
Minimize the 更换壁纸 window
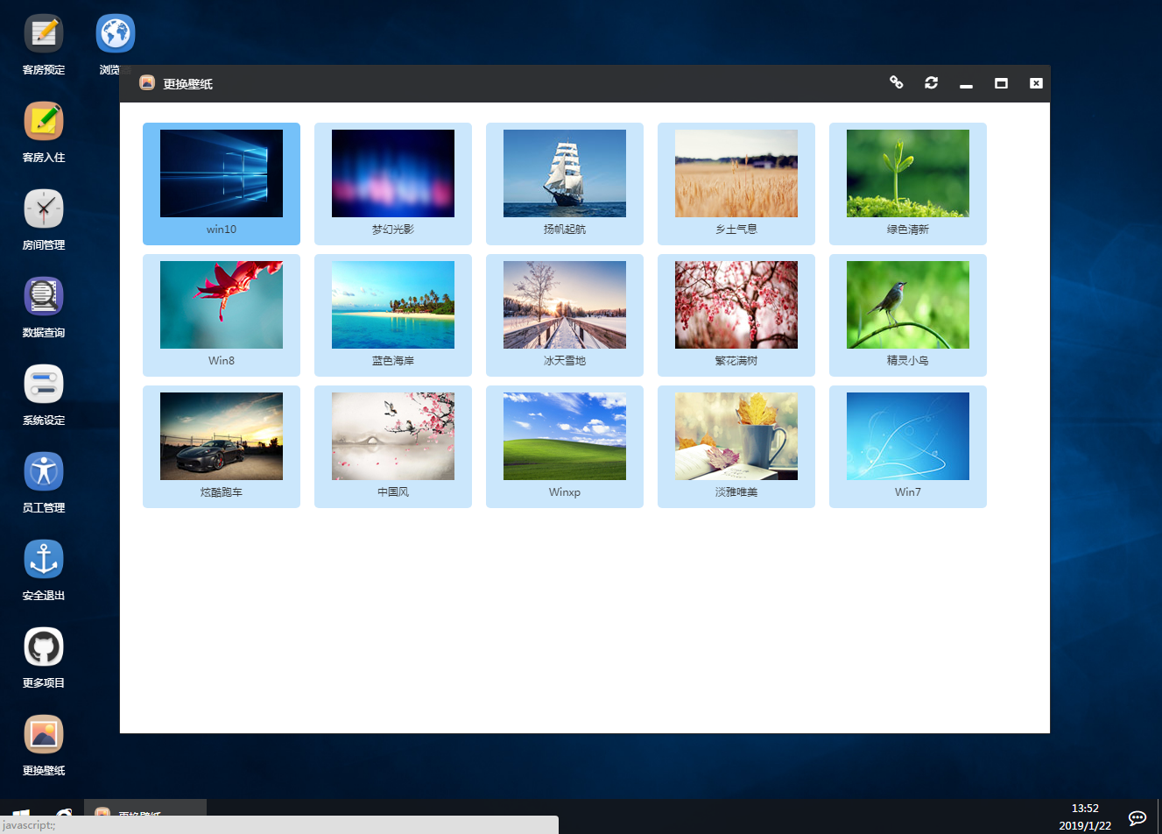tap(966, 84)
